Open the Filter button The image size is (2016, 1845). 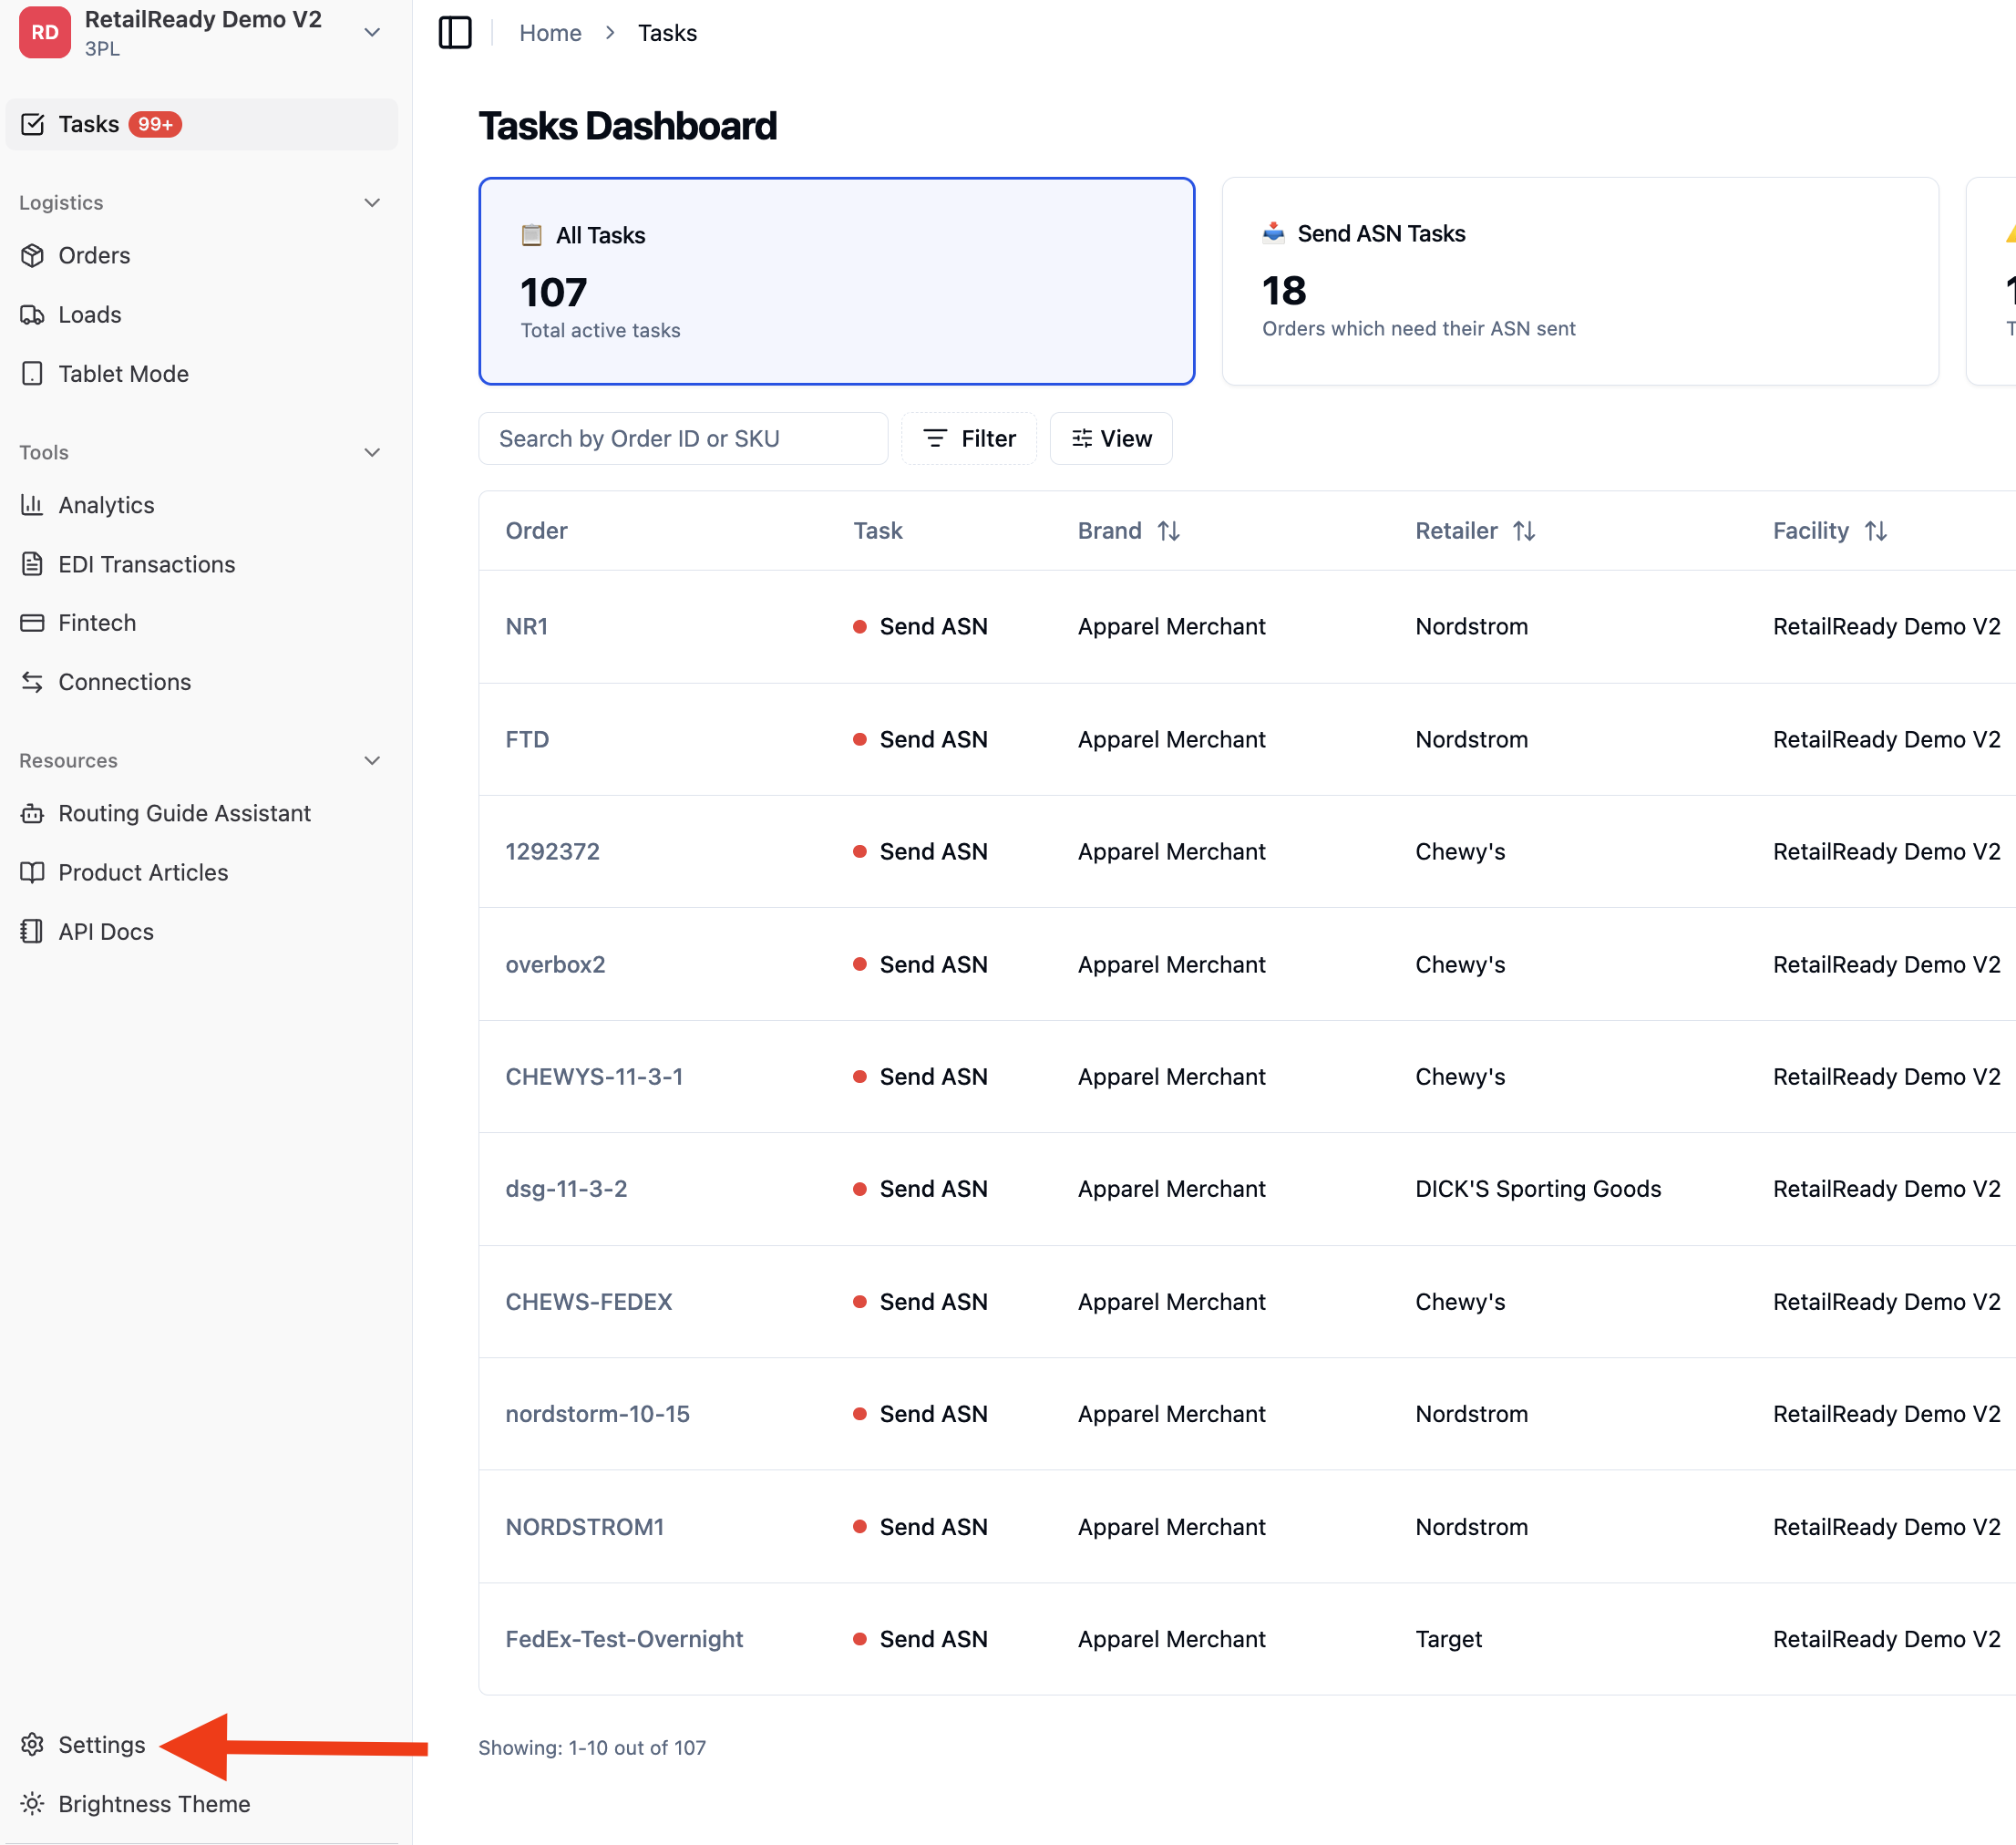[x=968, y=438]
